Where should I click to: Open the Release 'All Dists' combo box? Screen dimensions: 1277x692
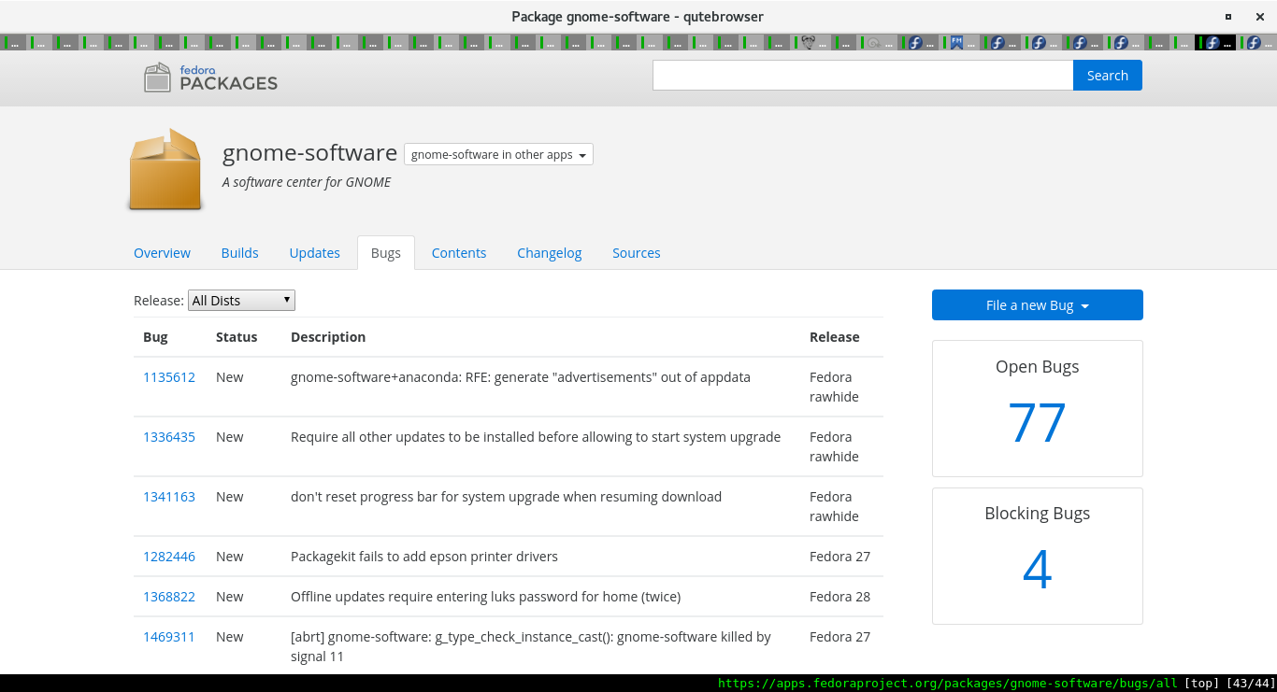pos(241,300)
